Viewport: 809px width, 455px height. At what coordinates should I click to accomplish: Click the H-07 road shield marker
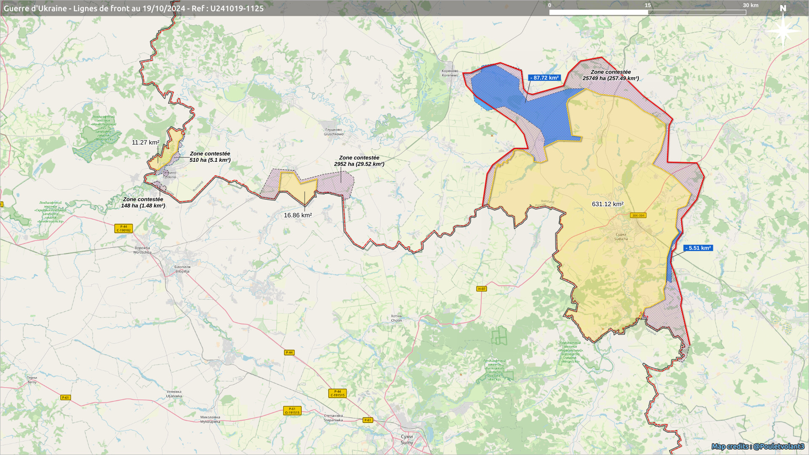coord(482,289)
